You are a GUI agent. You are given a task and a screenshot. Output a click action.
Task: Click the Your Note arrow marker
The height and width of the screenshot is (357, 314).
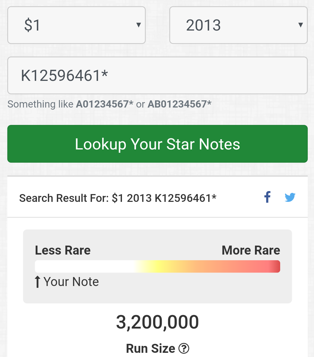(37, 282)
